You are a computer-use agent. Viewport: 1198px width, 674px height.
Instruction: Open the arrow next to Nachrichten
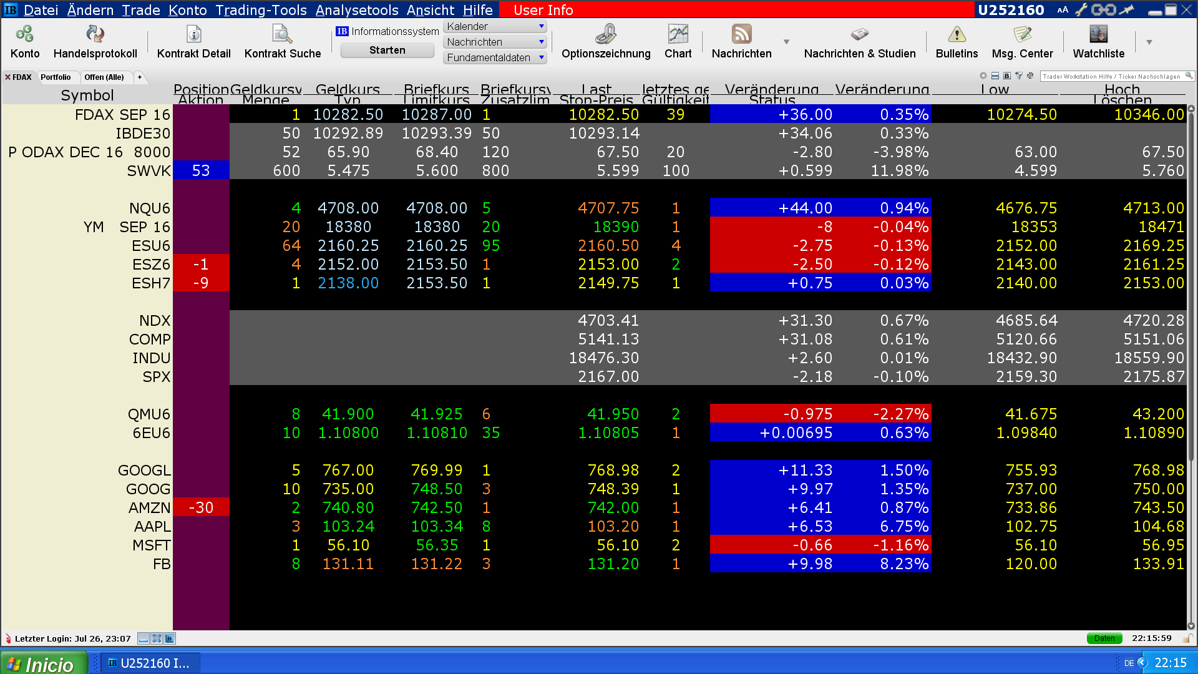786,42
